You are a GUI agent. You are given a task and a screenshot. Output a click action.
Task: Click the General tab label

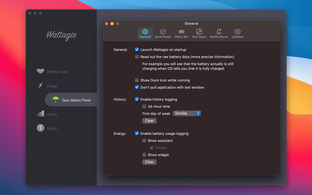tap(145, 37)
